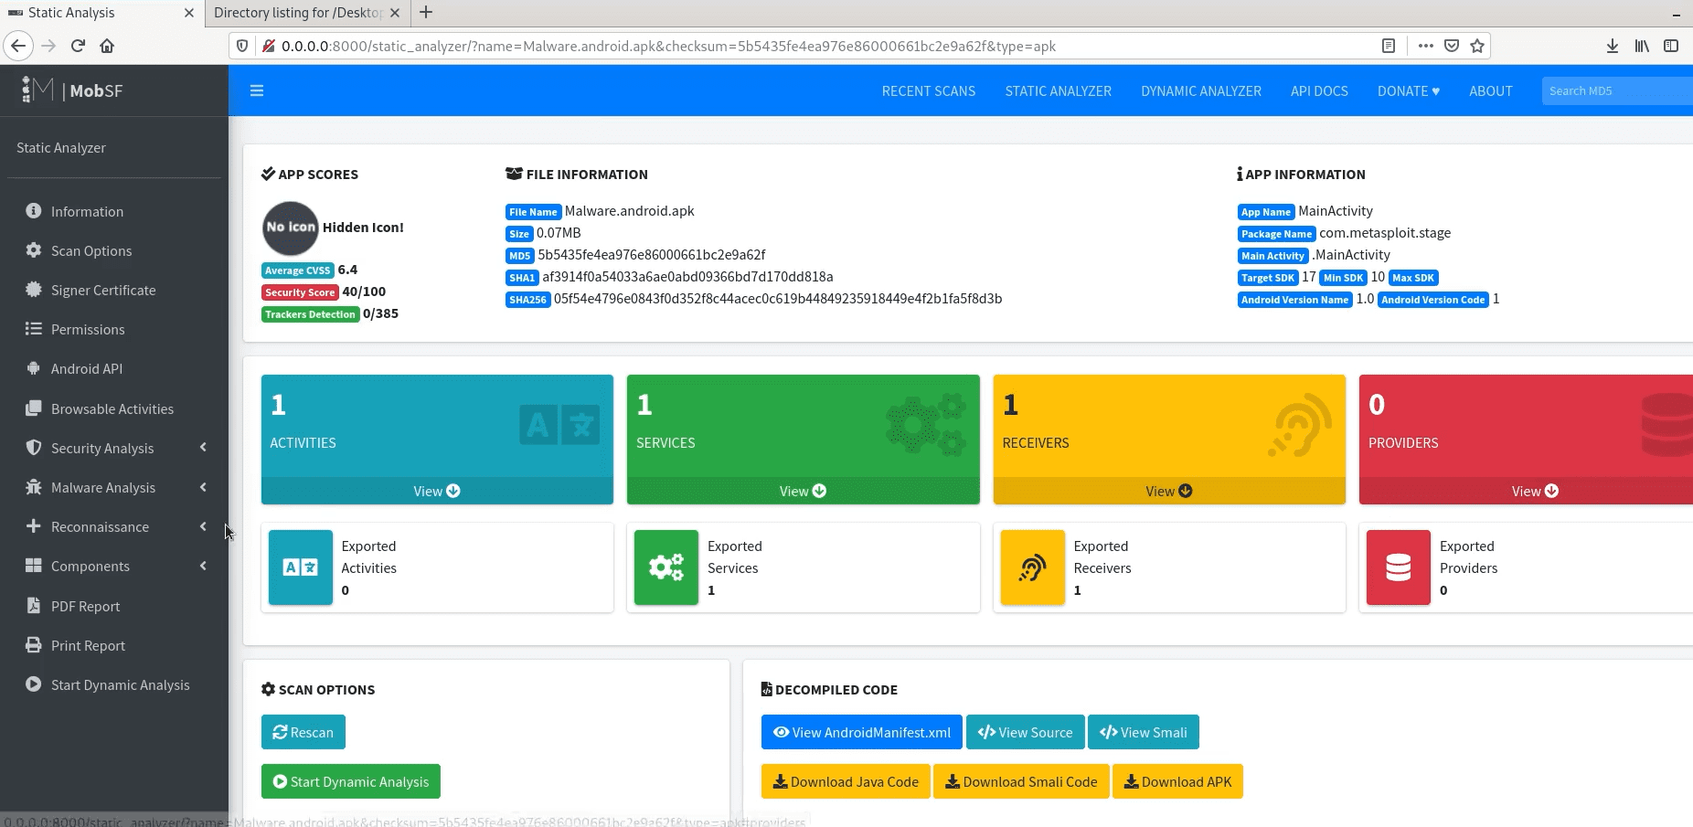Click the Signer Certificate icon in sidebar
Screen dimensions: 1693x827
click(34, 290)
